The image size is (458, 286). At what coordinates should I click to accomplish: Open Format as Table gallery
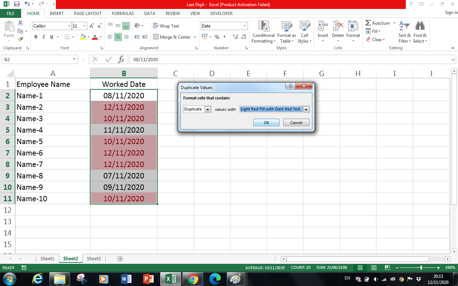[x=287, y=32]
